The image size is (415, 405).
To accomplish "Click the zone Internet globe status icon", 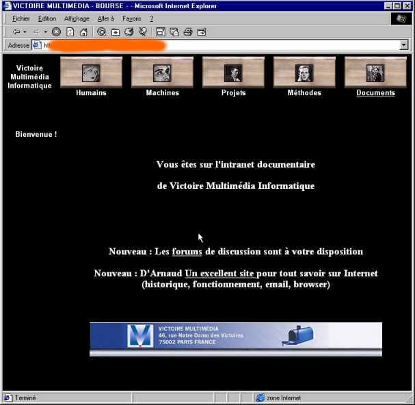I will pos(260,397).
